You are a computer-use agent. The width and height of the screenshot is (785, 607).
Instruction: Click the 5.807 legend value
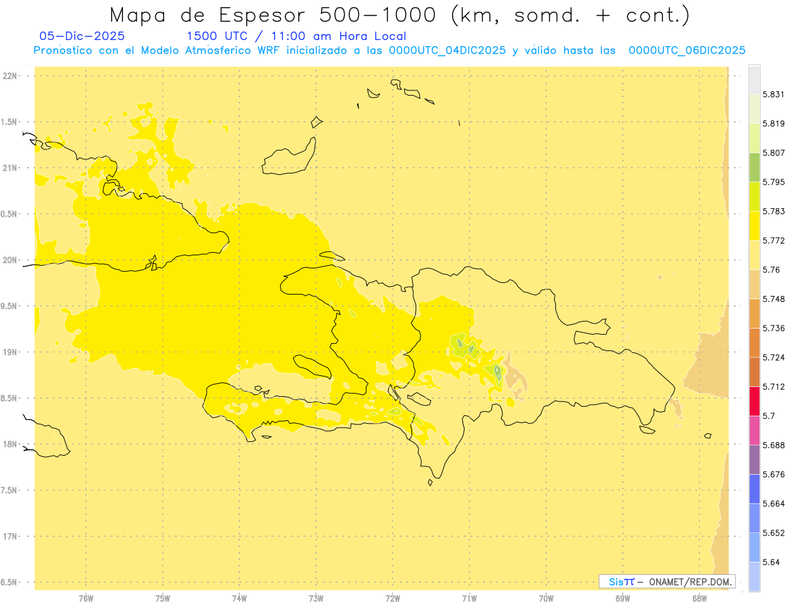773,153
